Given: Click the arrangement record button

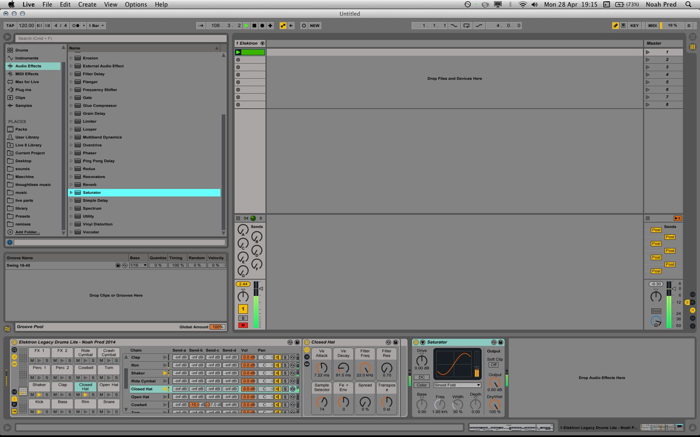Looking at the screenshot, I should (262, 25).
